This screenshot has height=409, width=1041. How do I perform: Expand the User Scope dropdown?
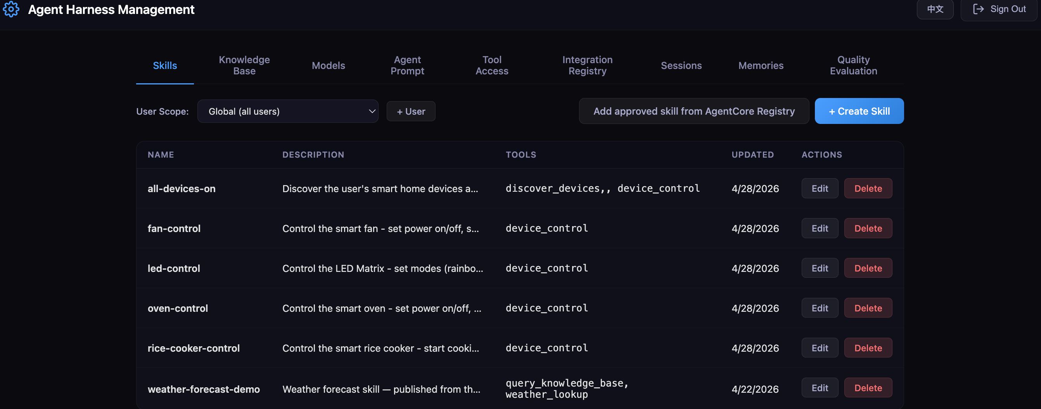[x=288, y=111]
